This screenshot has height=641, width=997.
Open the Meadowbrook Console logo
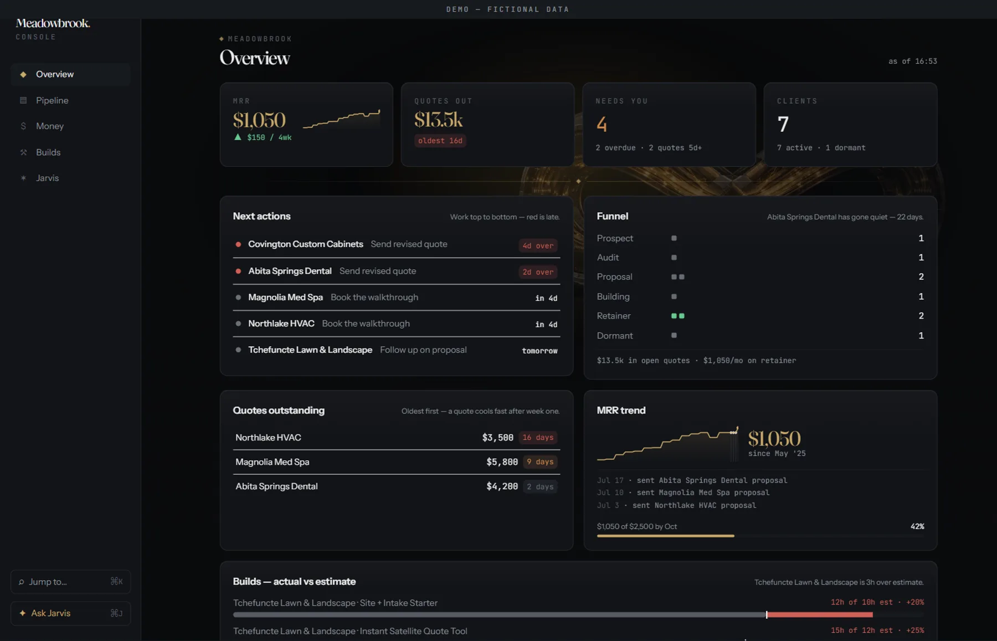coord(53,29)
